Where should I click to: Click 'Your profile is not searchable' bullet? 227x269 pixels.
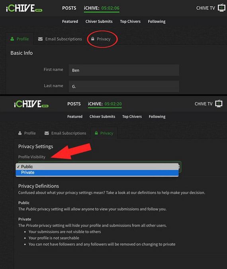(54, 238)
